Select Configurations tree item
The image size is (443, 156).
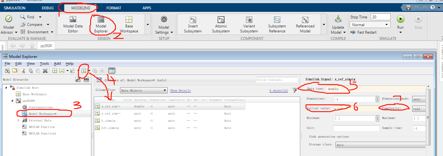[41, 107]
